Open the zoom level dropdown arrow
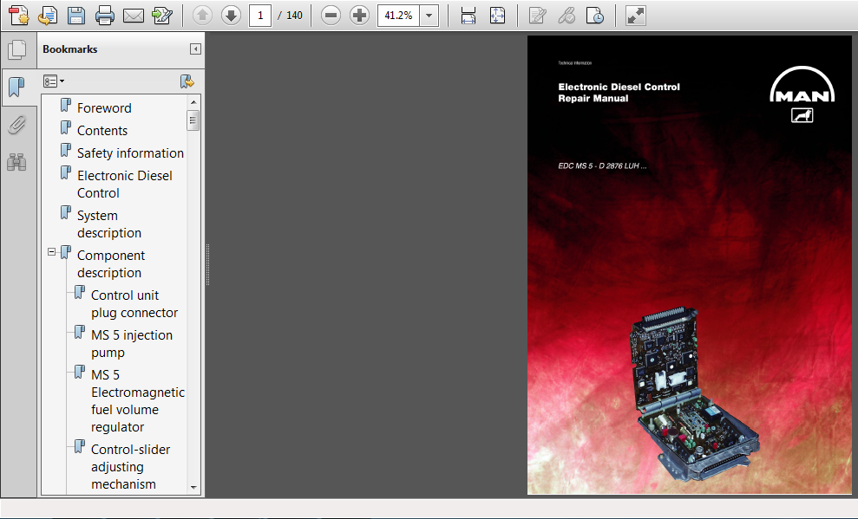Viewport: 858px width, 519px height. pos(429,16)
